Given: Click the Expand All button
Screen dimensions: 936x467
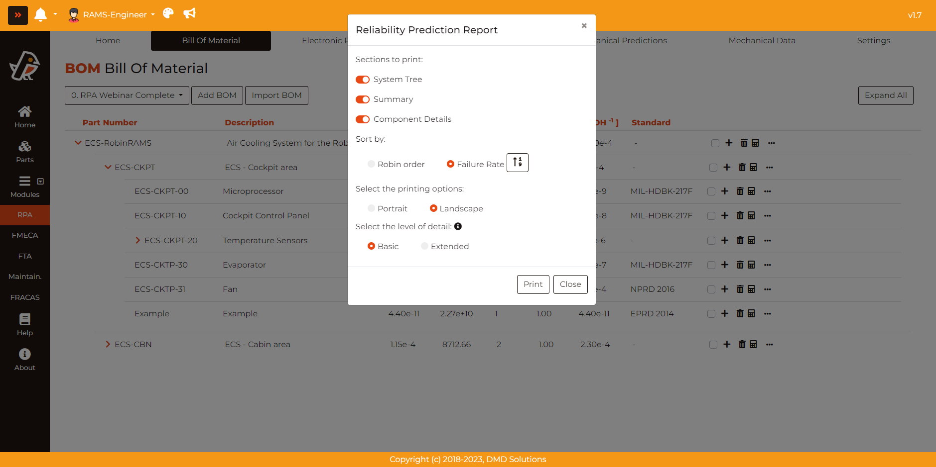Looking at the screenshot, I should [x=885, y=95].
